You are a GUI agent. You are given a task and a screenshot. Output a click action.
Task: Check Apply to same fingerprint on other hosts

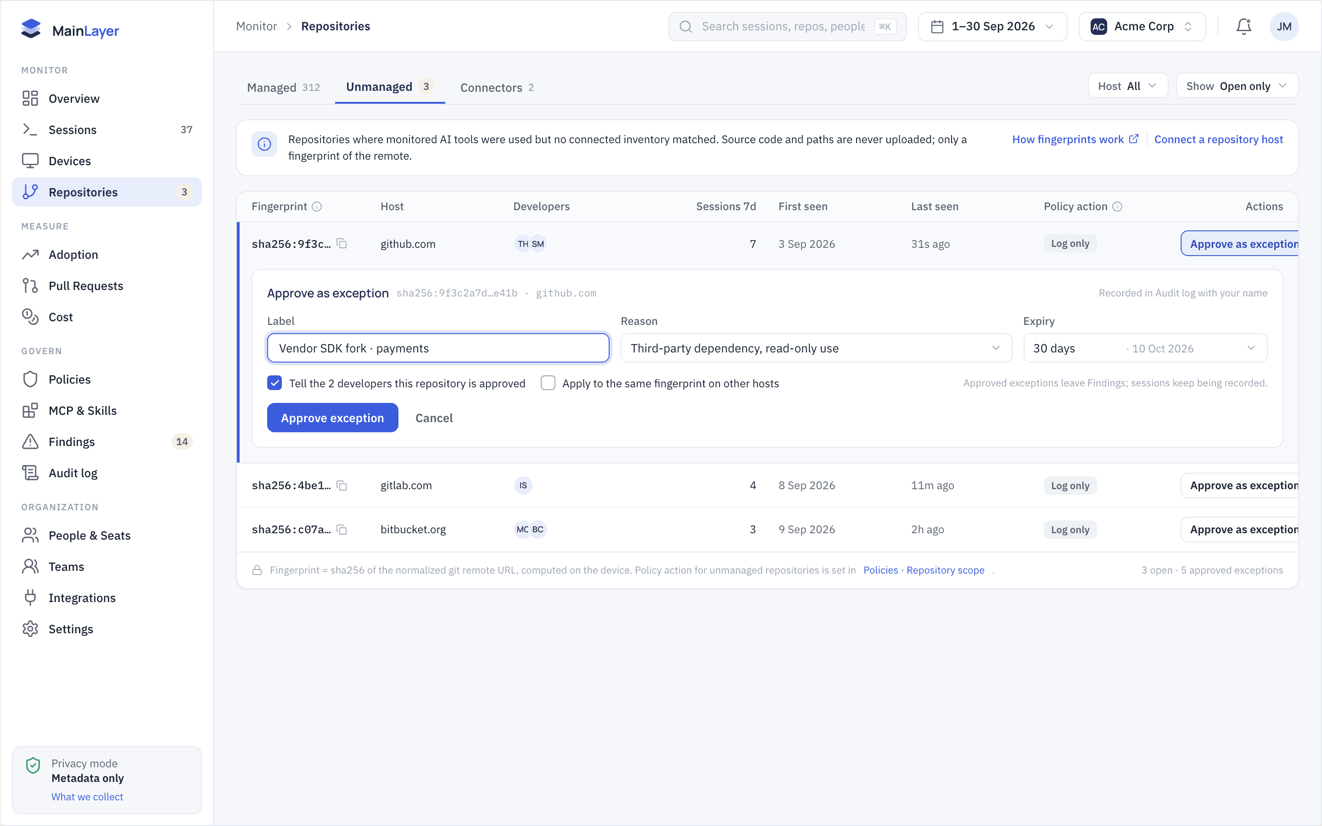548,383
